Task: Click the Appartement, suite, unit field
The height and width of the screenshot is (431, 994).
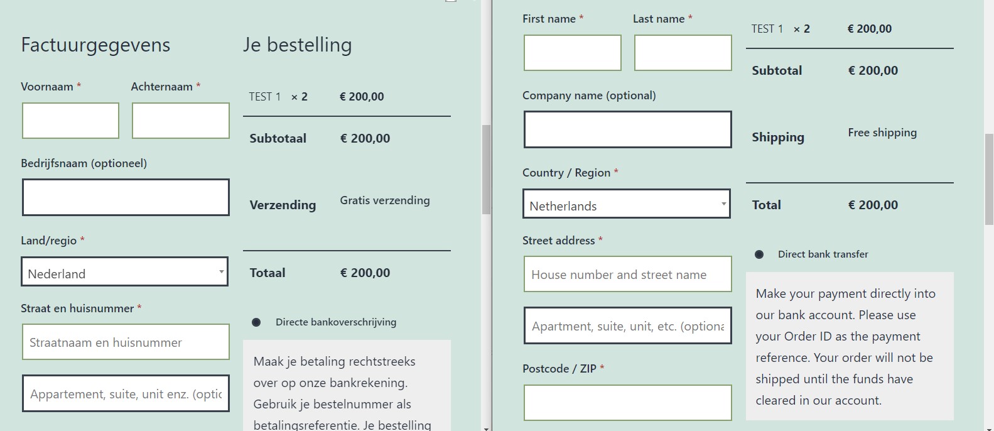Action: pyautogui.click(x=126, y=393)
